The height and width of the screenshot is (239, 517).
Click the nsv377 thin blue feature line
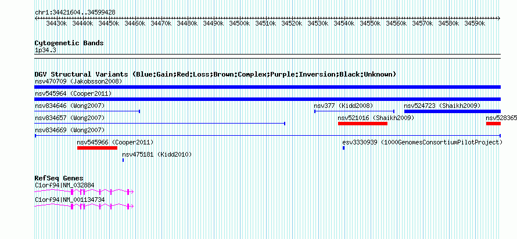[354, 111]
